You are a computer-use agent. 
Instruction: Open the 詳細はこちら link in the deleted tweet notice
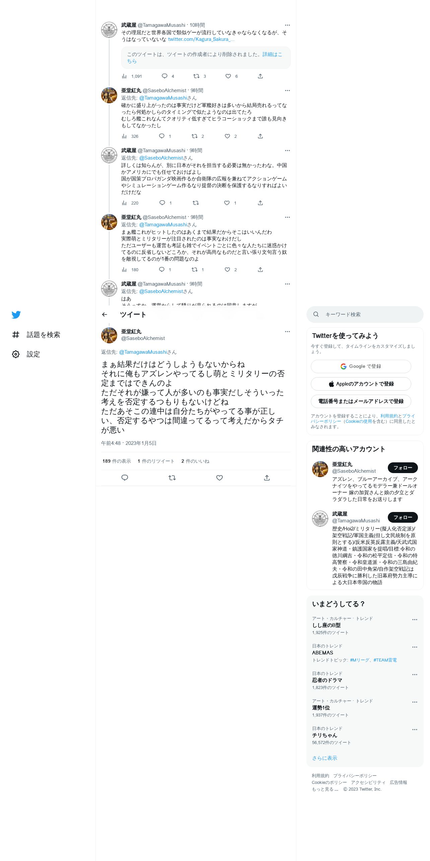pos(205,58)
